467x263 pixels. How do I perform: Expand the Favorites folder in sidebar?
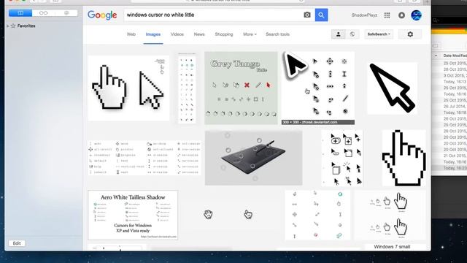(8, 26)
